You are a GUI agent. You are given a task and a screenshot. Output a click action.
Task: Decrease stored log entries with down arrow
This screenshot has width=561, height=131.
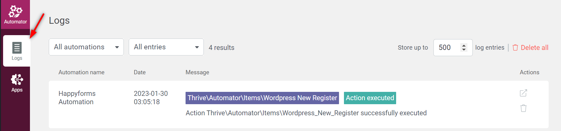464,49
